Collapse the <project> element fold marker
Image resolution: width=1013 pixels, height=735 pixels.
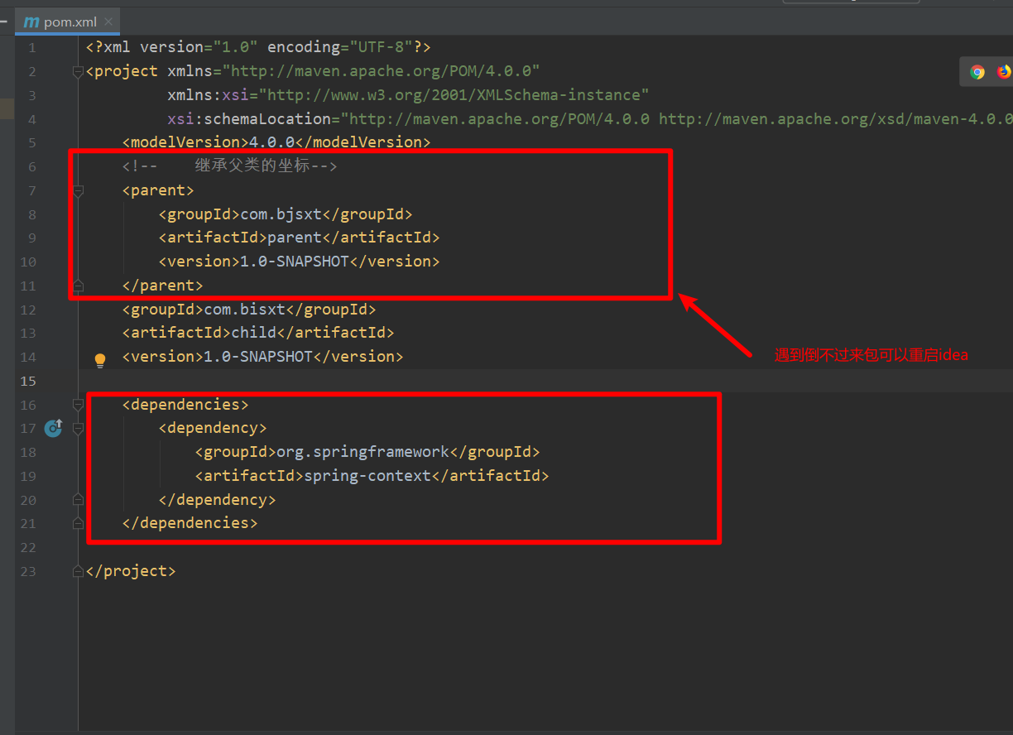pos(78,72)
